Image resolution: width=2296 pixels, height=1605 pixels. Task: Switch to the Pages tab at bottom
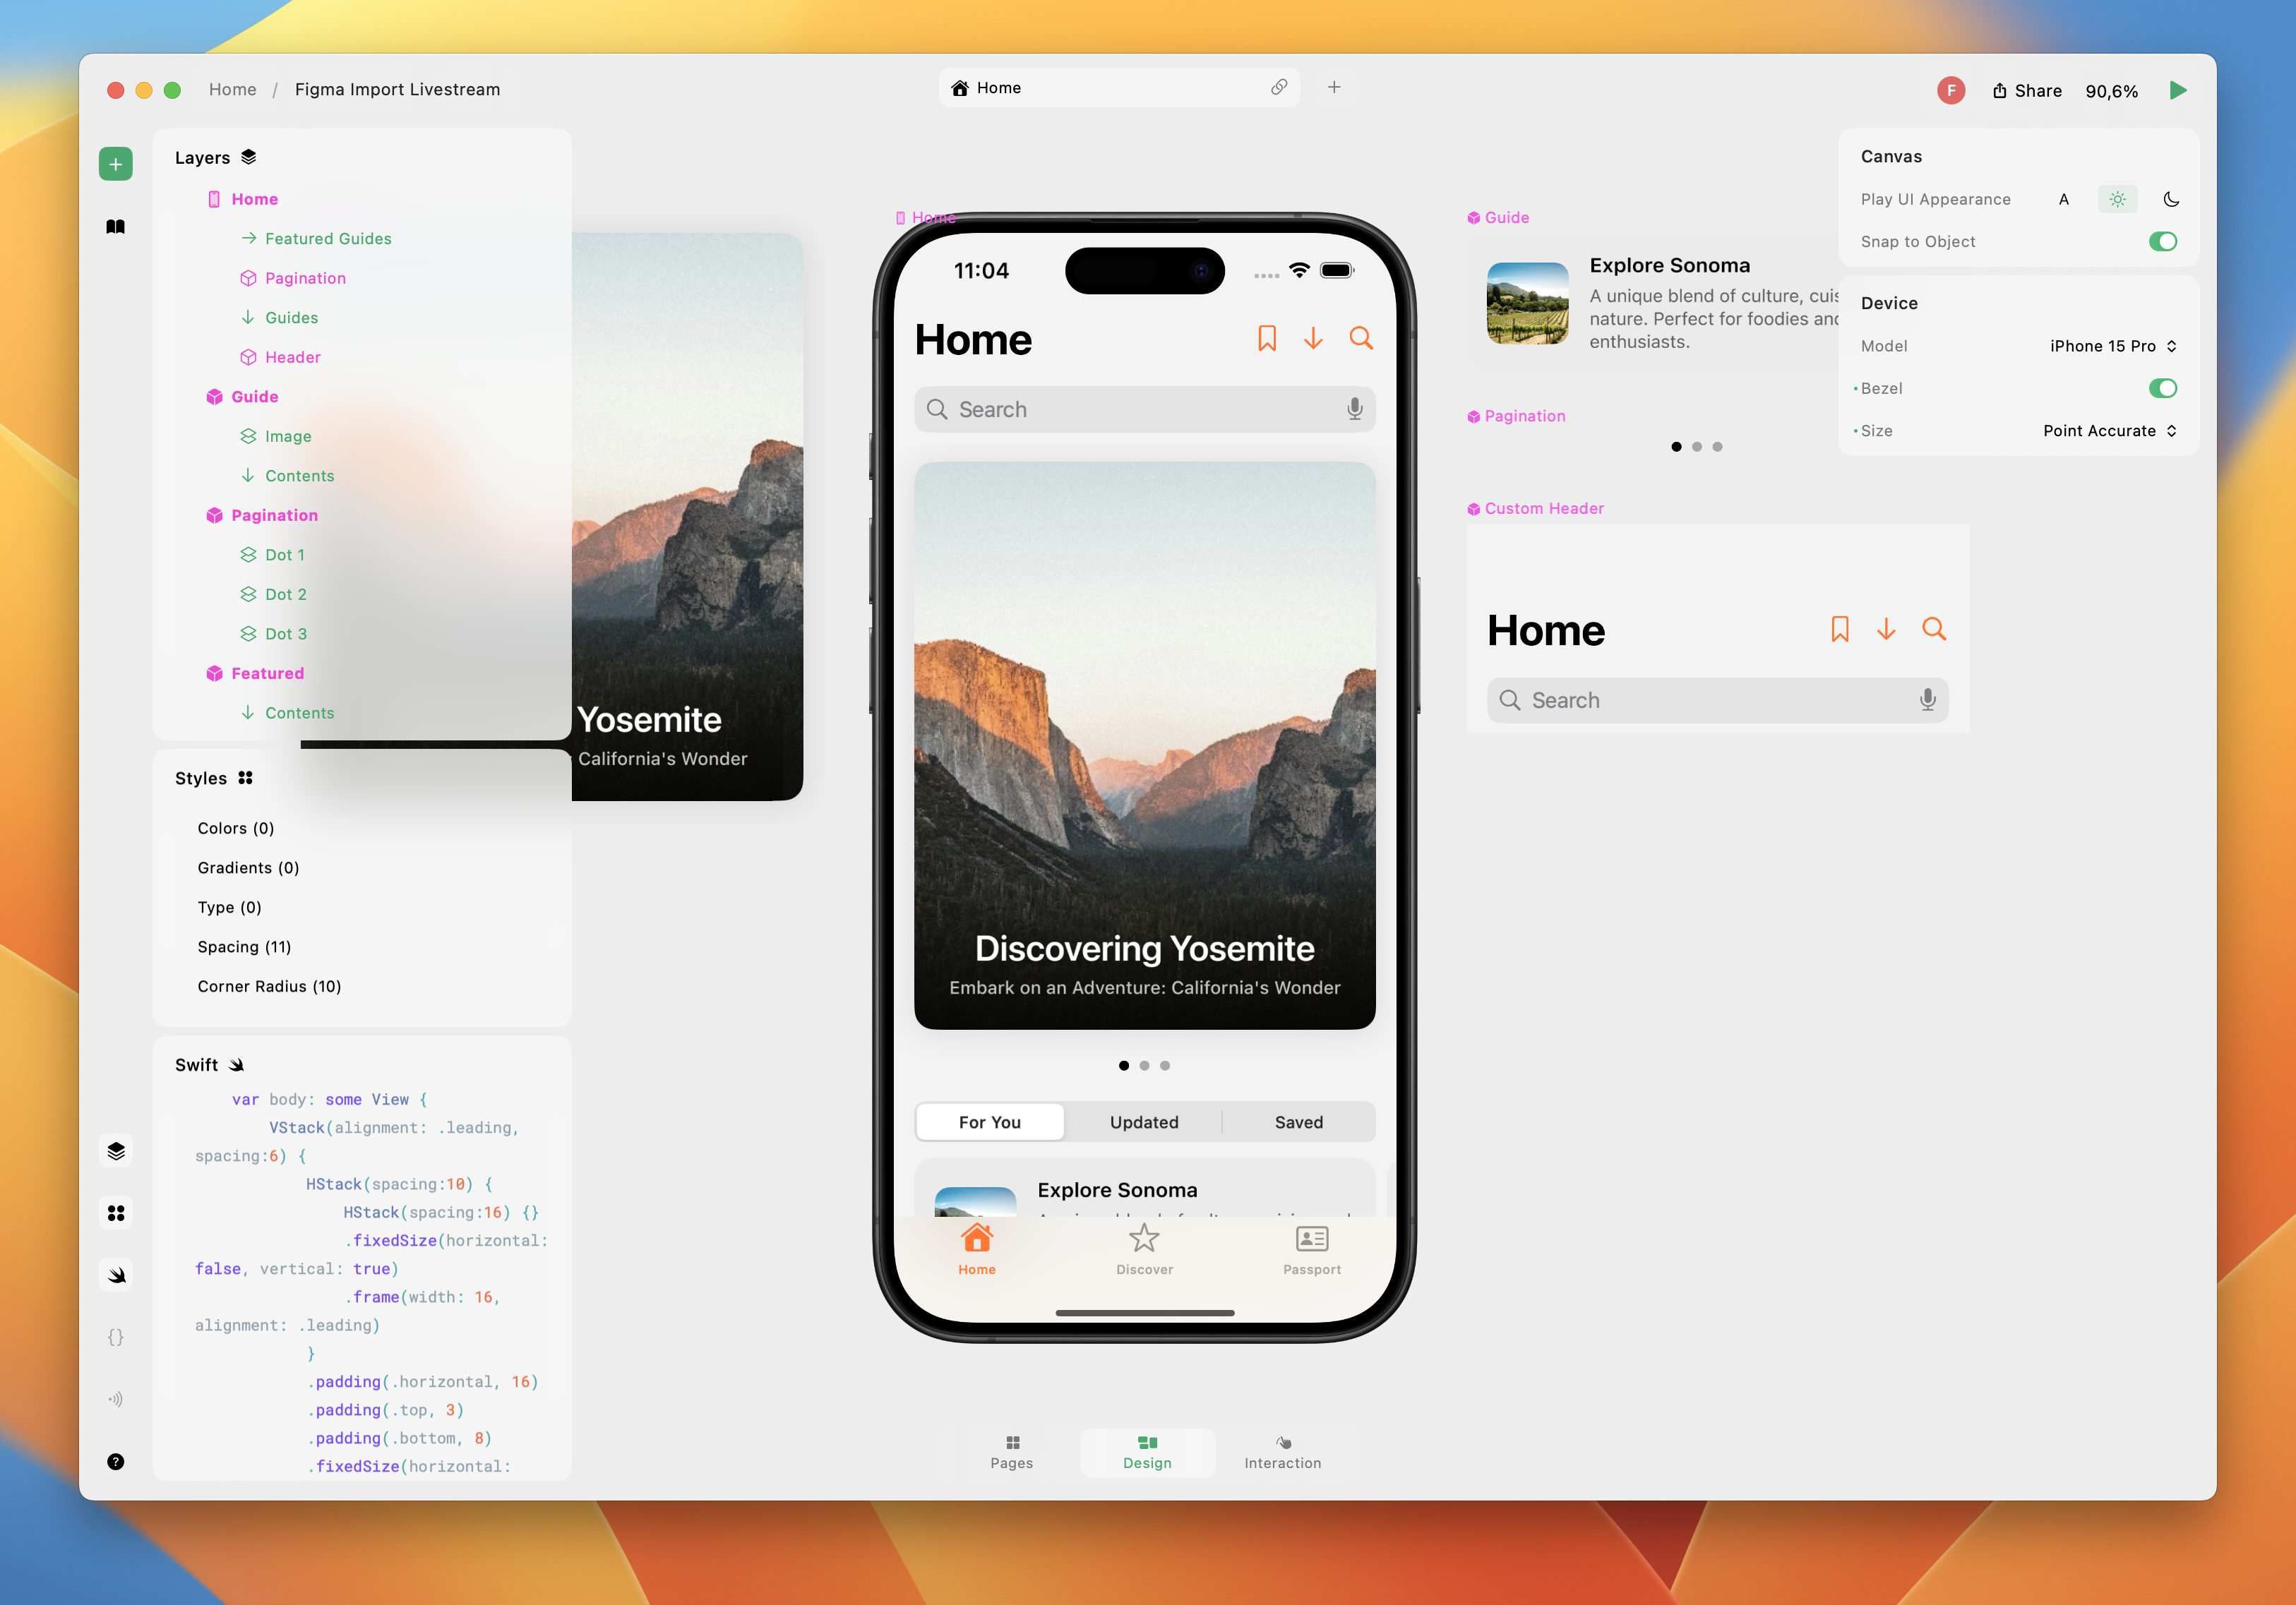tap(1012, 1452)
